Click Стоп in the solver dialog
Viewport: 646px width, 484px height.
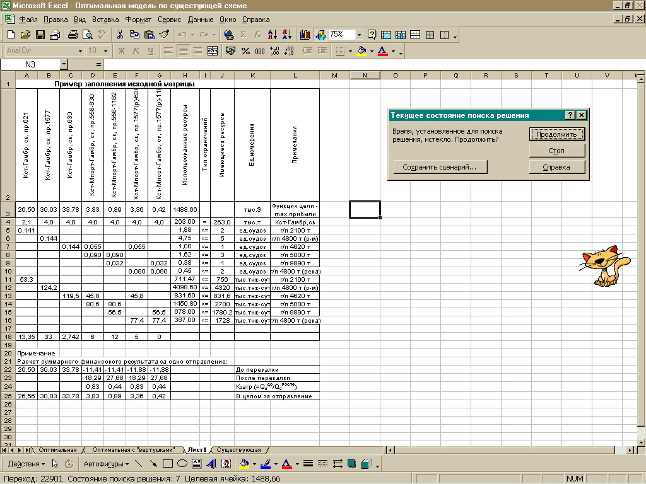tap(556, 151)
